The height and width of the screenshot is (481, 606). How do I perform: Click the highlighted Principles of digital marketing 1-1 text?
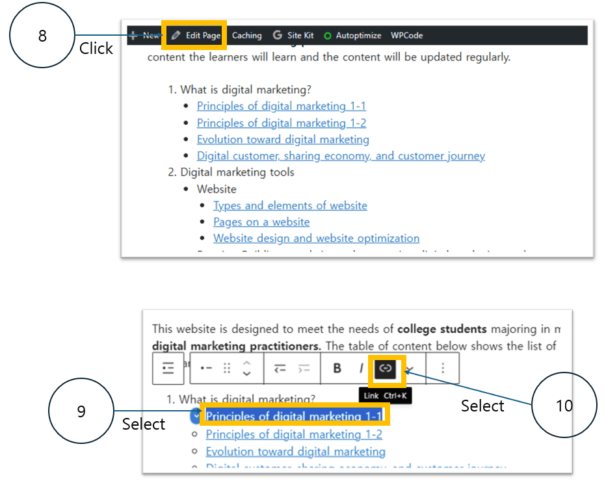(x=293, y=417)
